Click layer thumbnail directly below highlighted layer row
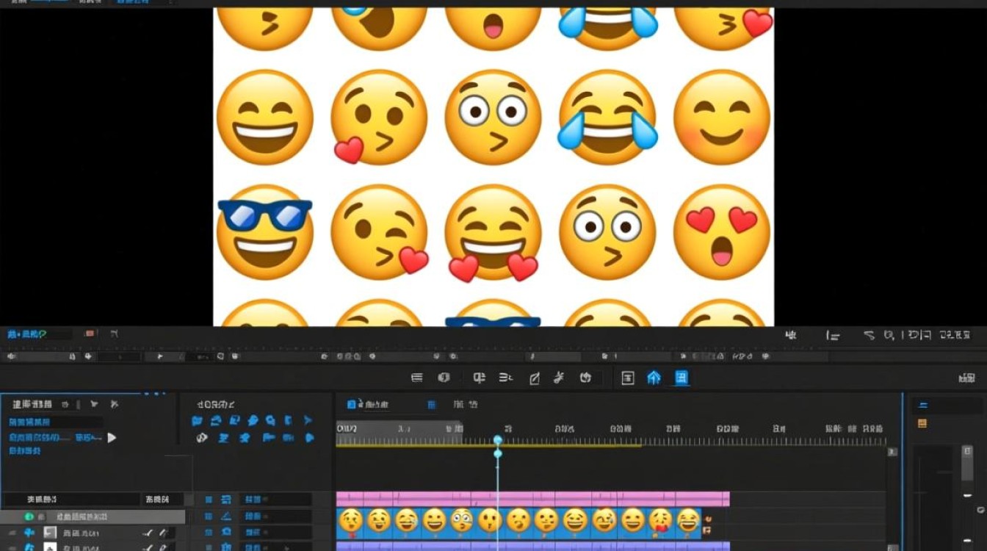 pyautogui.click(x=50, y=533)
